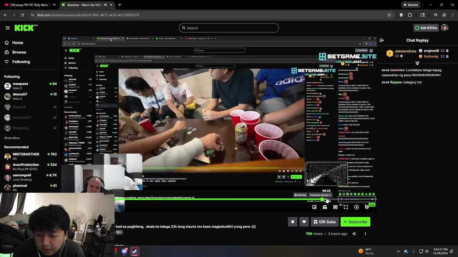Follow channel with the heart button
The image size is (458, 257).
point(304,222)
